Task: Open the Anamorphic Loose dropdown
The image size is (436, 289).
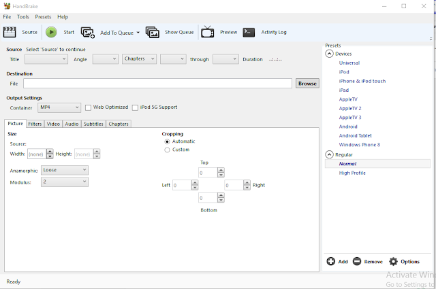Action: pyautogui.click(x=65, y=170)
